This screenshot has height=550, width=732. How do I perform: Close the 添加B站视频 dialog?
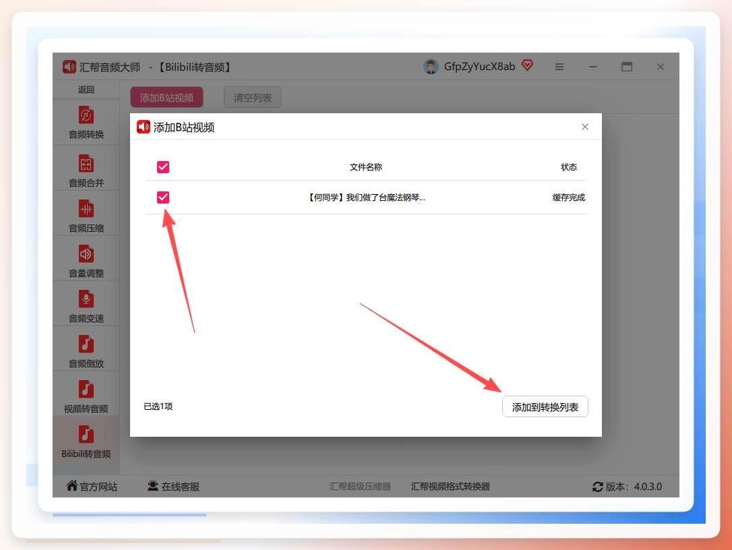tap(585, 127)
